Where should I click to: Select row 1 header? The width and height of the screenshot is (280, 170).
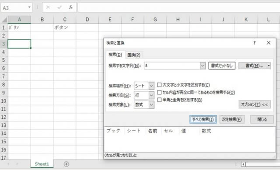pyautogui.click(x=3, y=28)
